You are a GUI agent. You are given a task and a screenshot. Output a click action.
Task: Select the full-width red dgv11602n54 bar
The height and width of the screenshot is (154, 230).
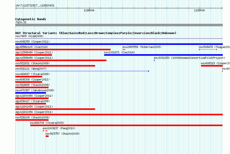point(119,115)
